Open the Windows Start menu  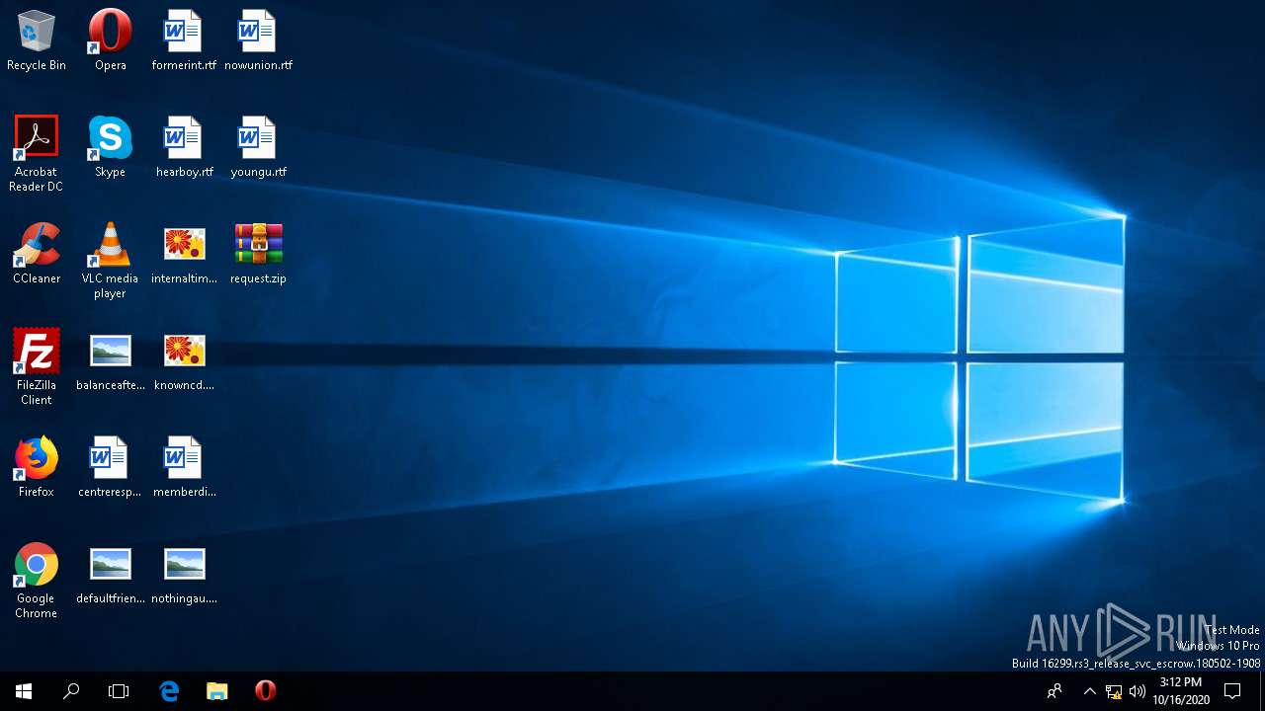point(24,691)
